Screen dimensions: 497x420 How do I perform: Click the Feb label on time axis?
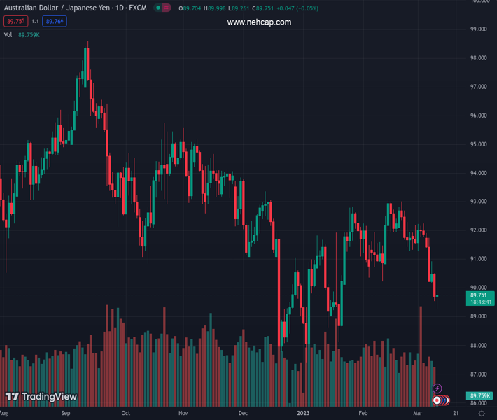[x=363, y=414]
